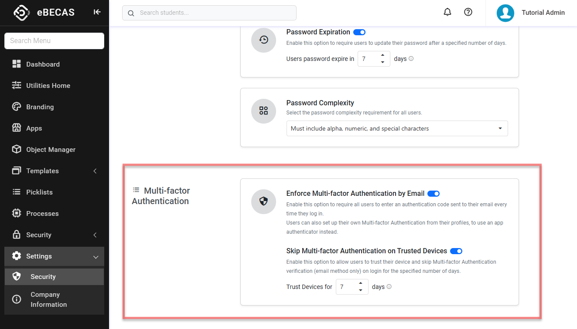This screenshot has height=329, width=577.
Task: Expand the Templates menu chevron
Action: (95, 171)
